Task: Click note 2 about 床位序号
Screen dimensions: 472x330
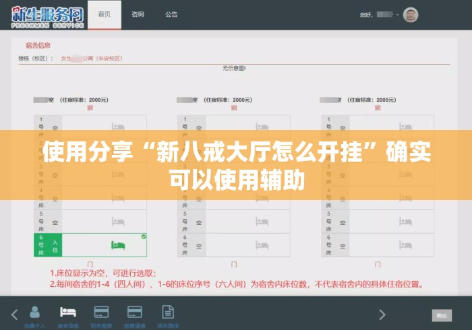Action: [x=237, y=284]
